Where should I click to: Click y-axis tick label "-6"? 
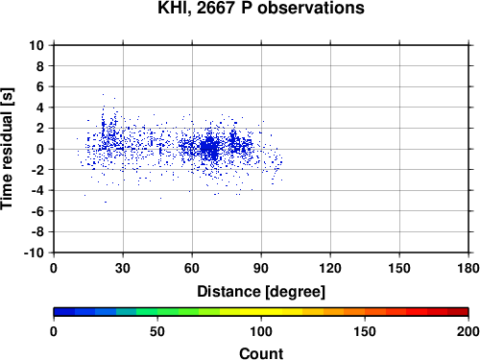[37, 211]
